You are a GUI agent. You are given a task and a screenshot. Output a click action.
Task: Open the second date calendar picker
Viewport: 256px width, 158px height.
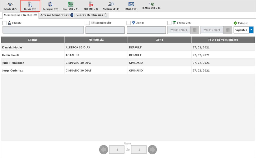point(228,30)
